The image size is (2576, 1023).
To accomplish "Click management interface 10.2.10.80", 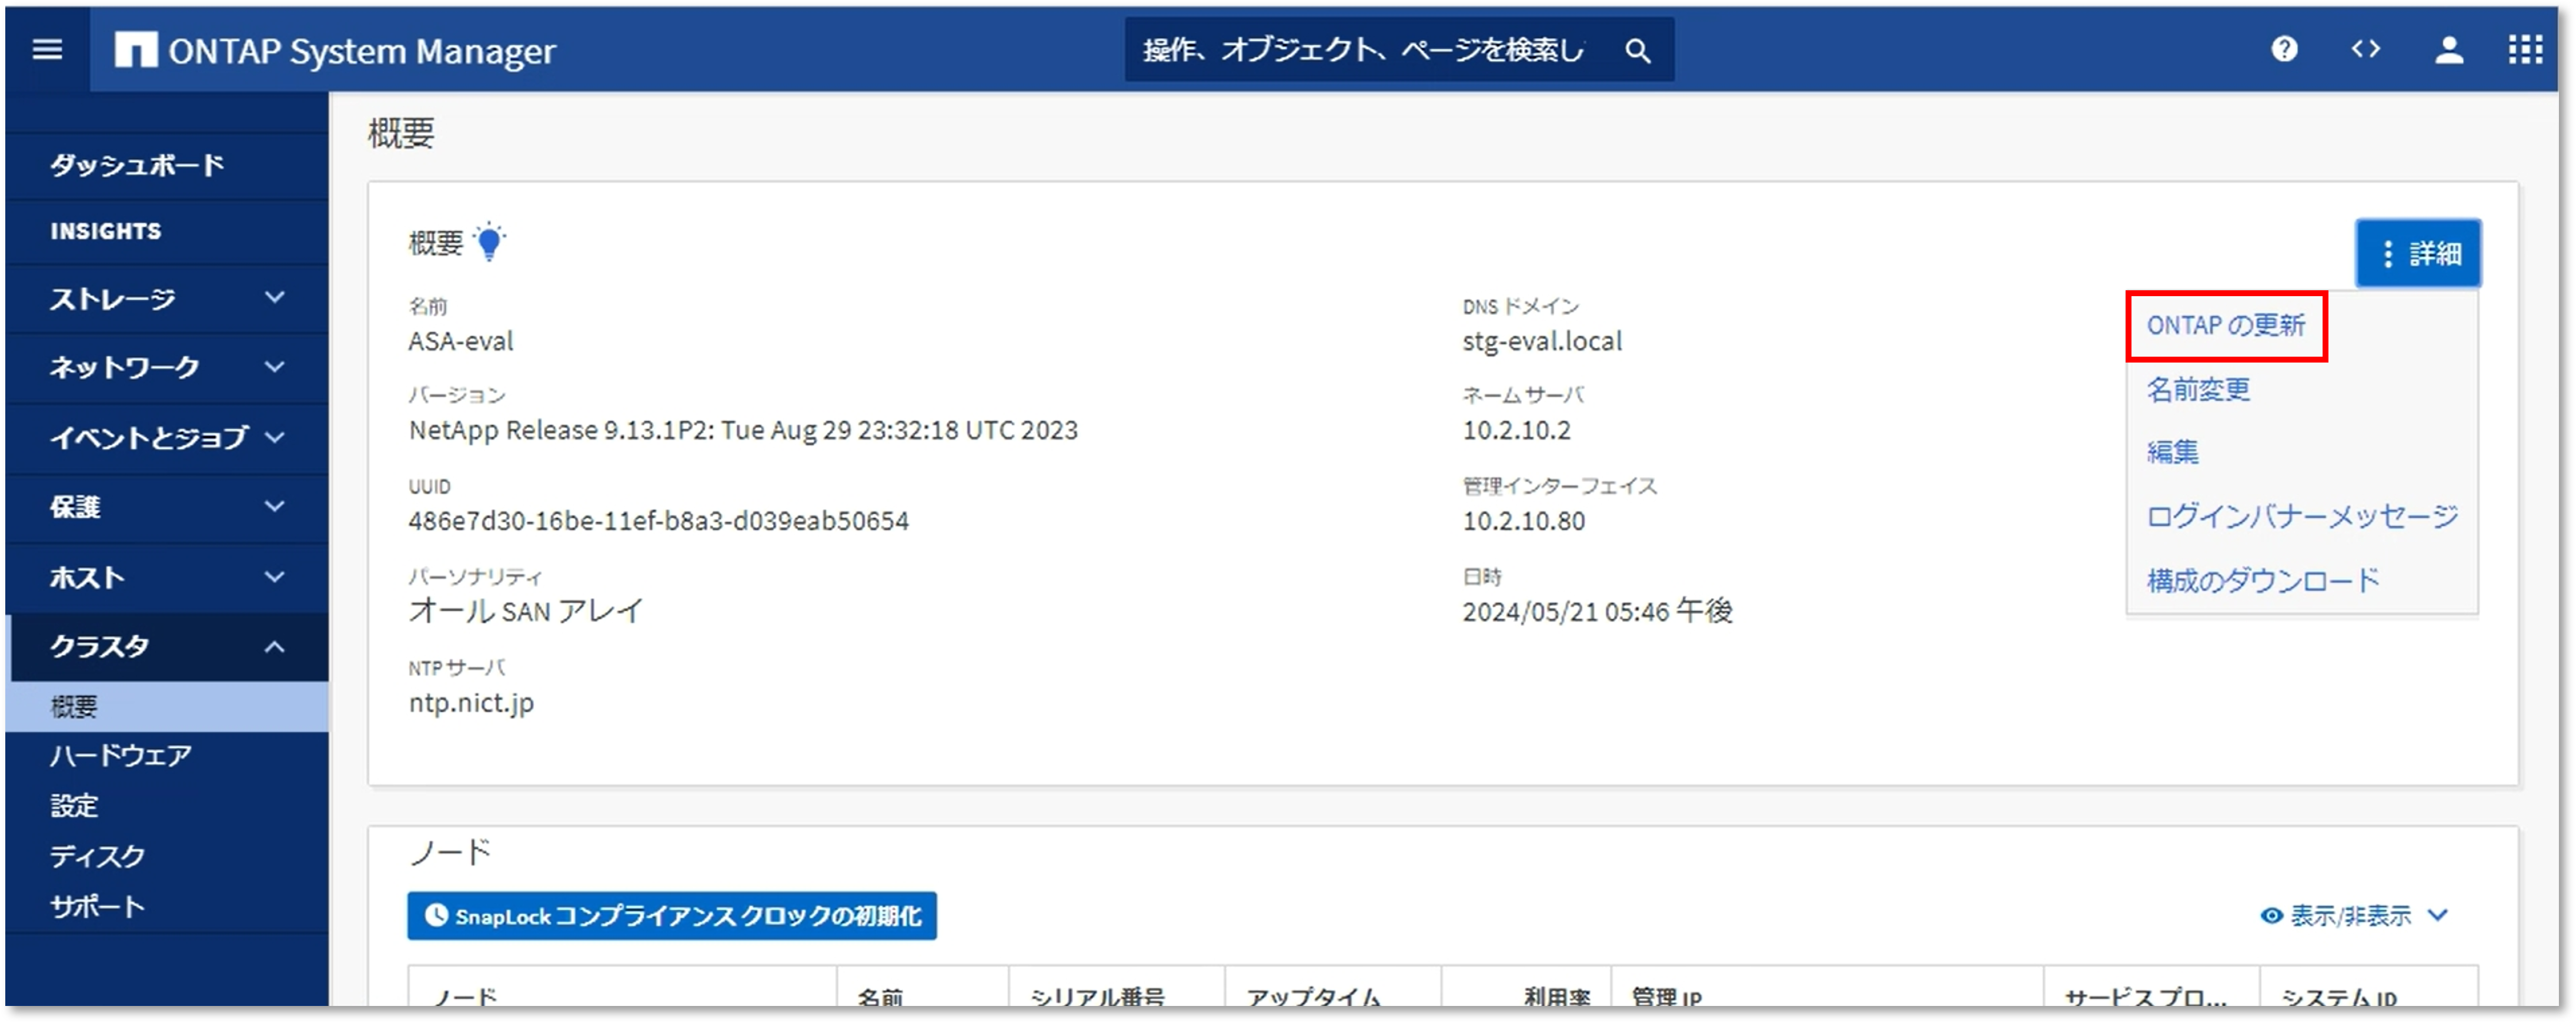I will tap(1523, 521).
